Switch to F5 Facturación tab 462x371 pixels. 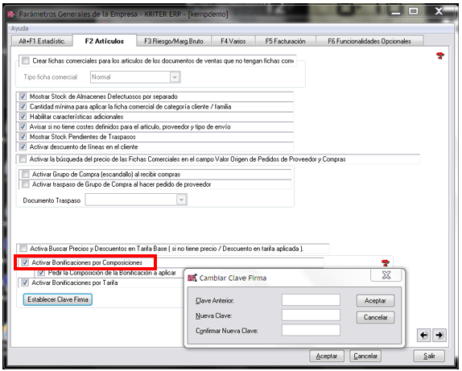tap(285, 41)
